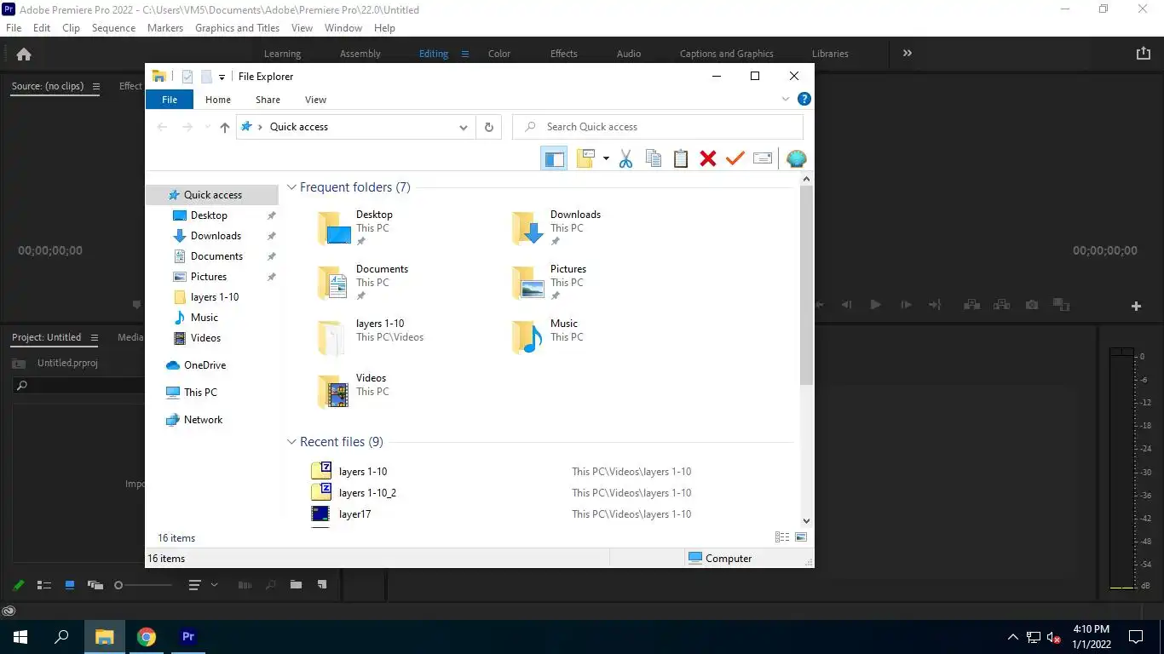Viewport: 1164px width, 654px height.
Task: Click the blue Help question mark icon
Action: pyautogui.click(x=804, y=99)
